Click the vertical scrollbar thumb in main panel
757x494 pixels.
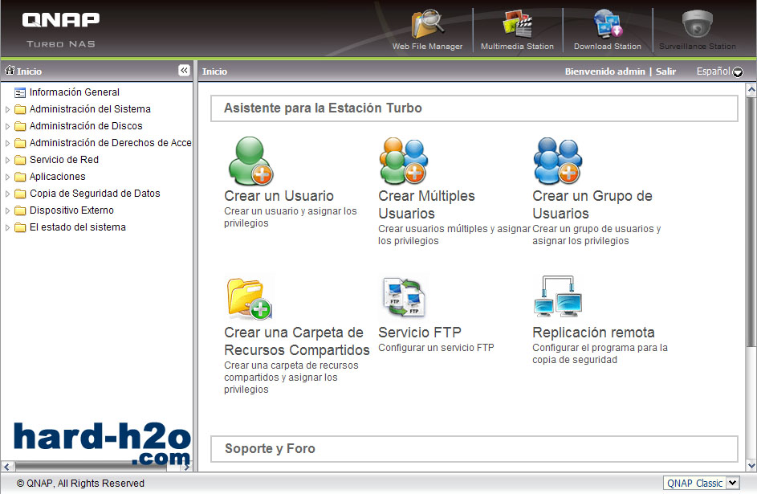[x=751, y=222]
